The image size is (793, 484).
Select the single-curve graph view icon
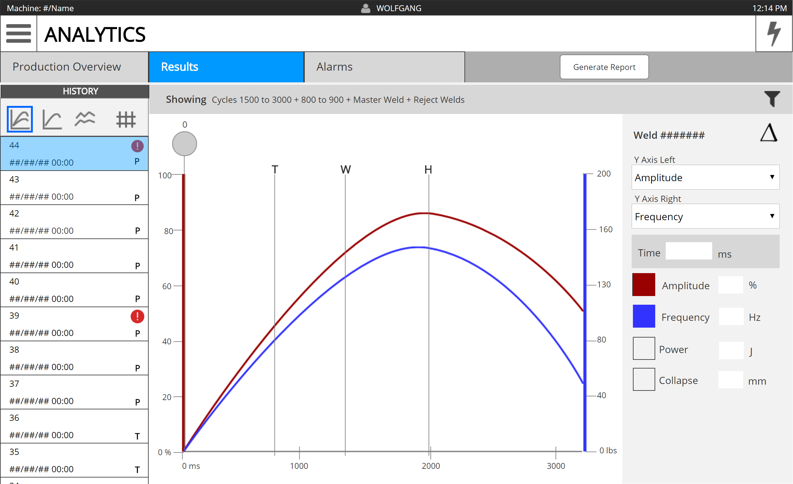pos(51,119)
